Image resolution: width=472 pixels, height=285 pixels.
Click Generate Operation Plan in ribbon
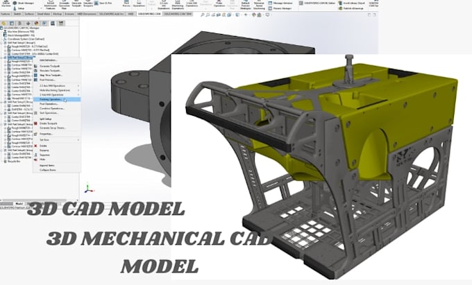[x=64, y=5]
